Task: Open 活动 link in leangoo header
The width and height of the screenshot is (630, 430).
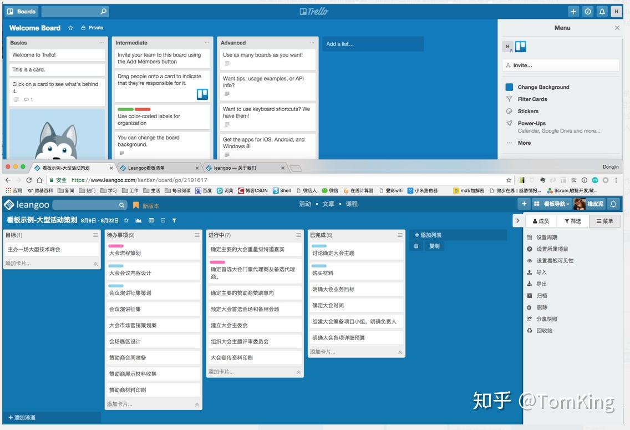Action: (x=305, y=204)
